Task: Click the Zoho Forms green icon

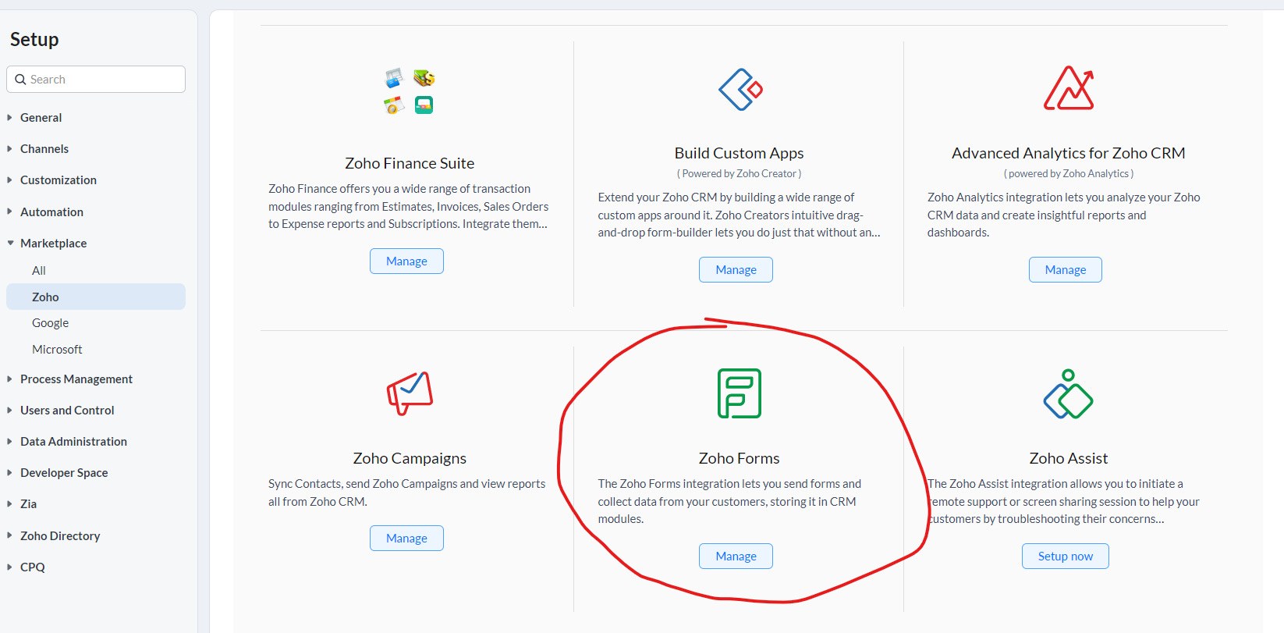Action: point(740,393)
